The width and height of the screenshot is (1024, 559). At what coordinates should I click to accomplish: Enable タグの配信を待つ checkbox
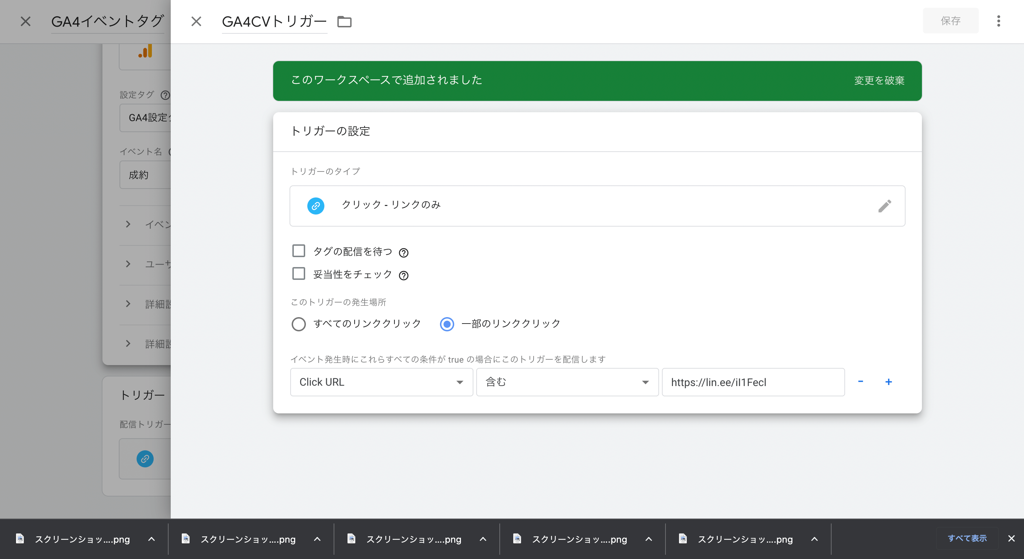click(298, 251)
